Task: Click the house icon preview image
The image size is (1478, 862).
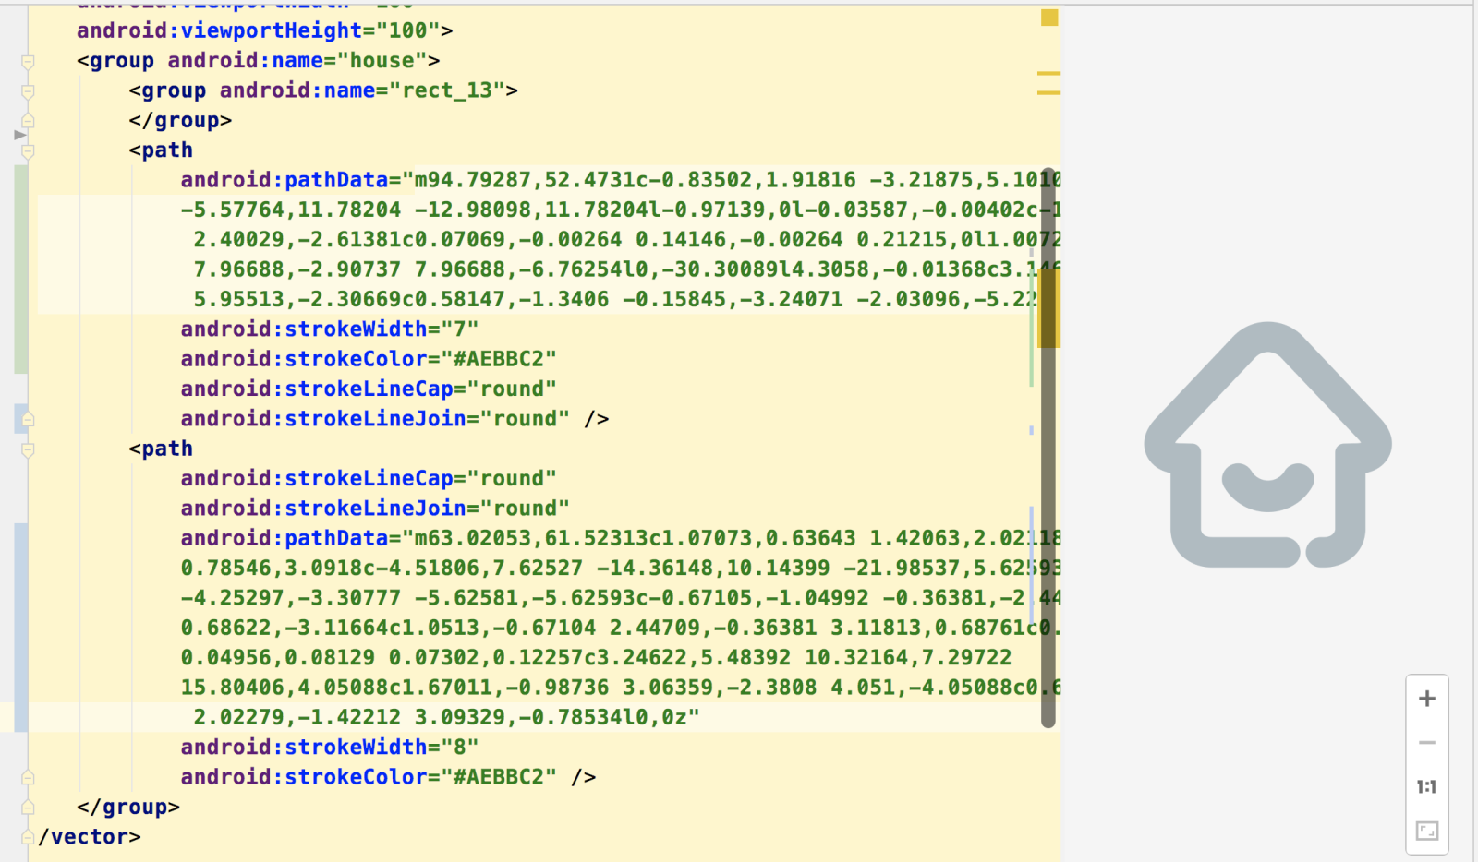Action: 1267,444
